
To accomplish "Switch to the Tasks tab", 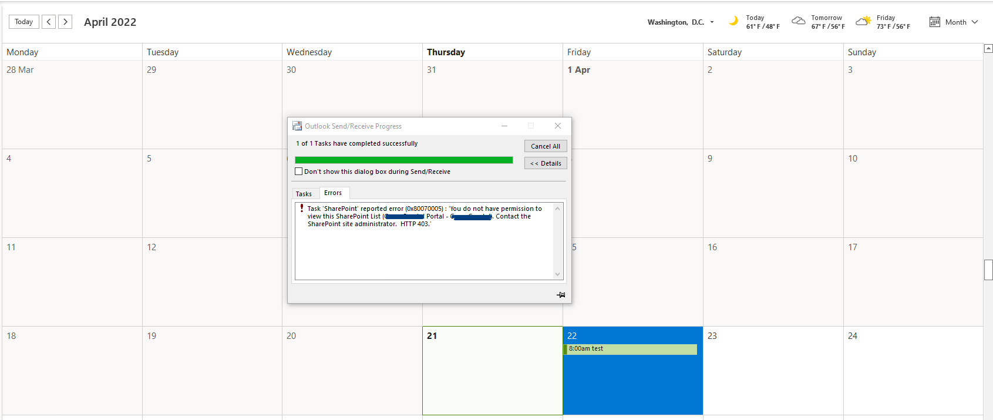I will 304,194.
